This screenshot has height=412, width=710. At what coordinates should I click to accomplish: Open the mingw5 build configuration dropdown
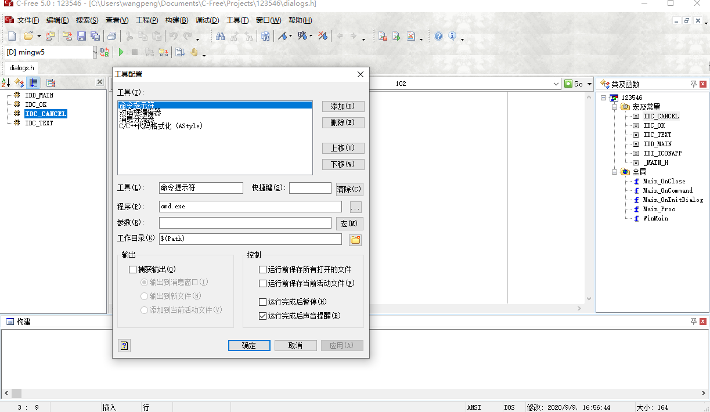coord(94,52)
